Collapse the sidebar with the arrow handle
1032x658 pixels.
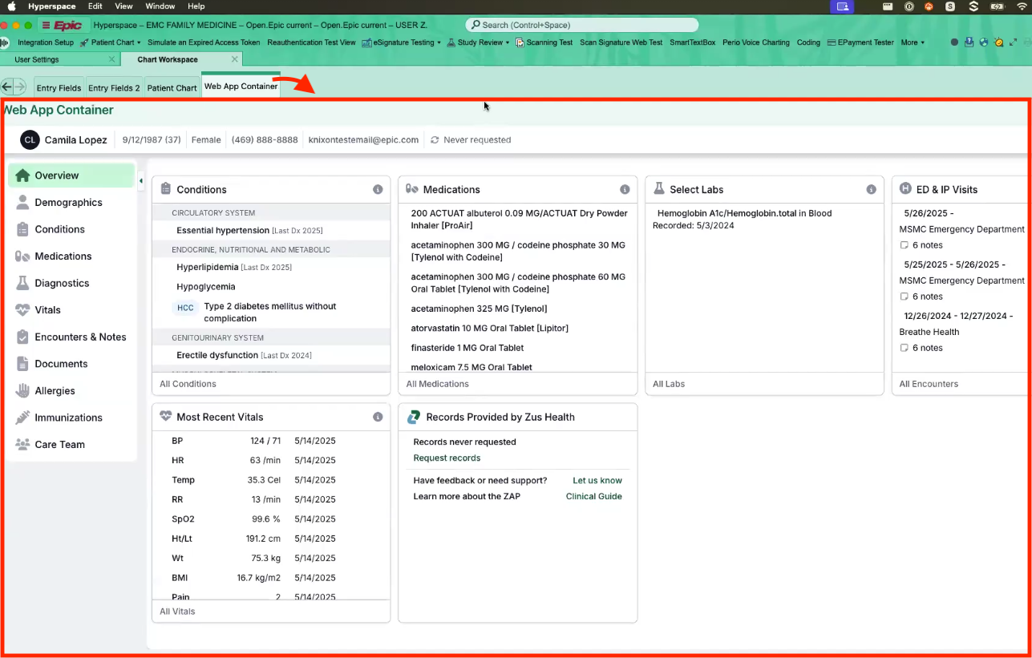pos(141,181)
